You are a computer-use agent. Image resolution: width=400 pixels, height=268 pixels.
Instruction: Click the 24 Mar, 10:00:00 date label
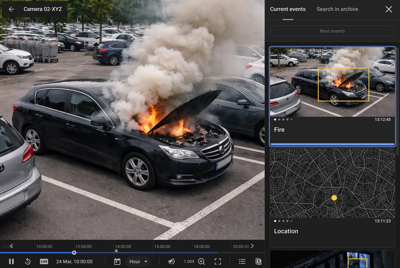pos(74,261)
